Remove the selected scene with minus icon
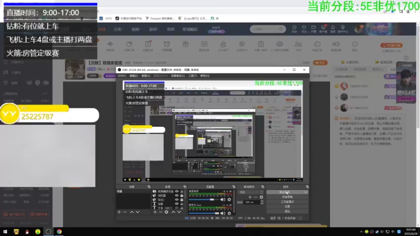The image size is (420, 236). [125, 212]
